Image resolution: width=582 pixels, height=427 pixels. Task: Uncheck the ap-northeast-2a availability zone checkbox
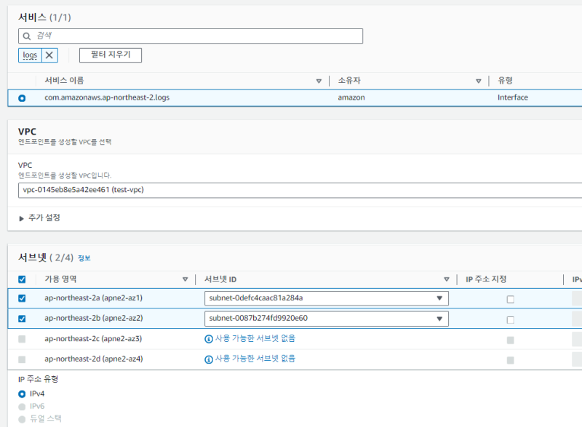(x=22, y=298)
